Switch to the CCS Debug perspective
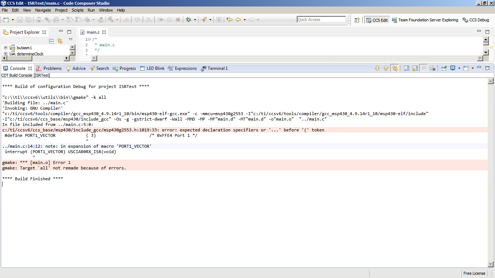 476,20
